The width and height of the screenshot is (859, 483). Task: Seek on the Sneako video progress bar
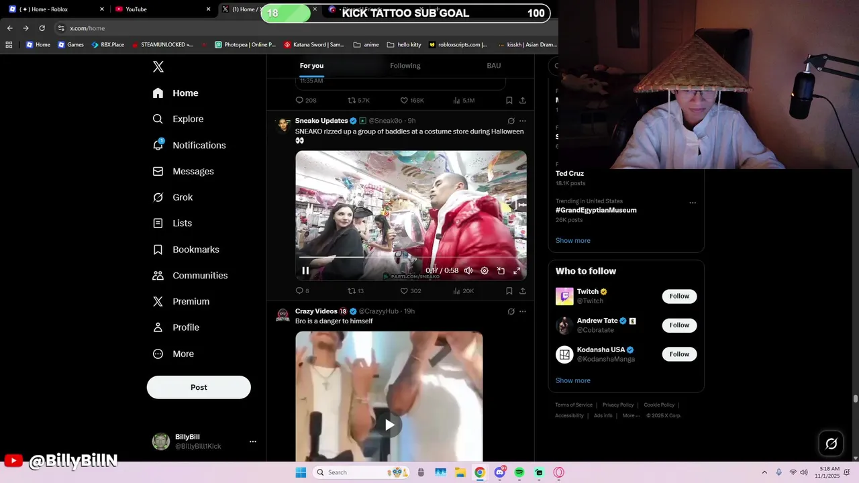[x=411, y=257]
